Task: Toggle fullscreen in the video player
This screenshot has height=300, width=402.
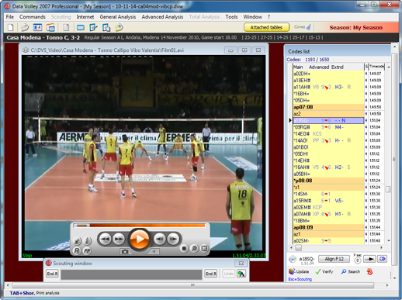Action: (204, 249)
